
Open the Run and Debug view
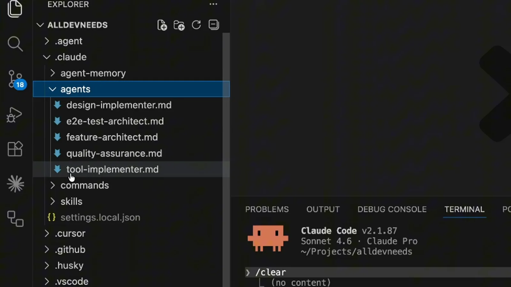click(x=15, y=114)
